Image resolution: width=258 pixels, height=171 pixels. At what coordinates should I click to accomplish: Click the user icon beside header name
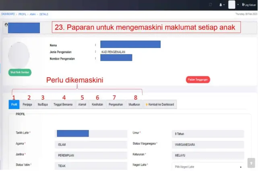tap(6, 25)
